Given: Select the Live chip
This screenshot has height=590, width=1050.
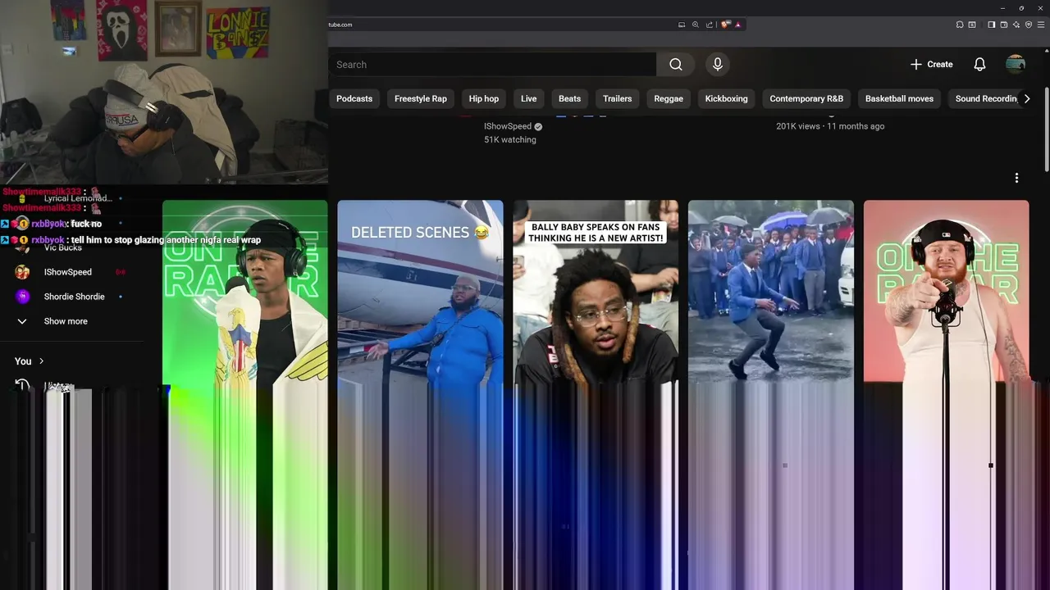Looking at the screenshot, I should pos(529,98).
